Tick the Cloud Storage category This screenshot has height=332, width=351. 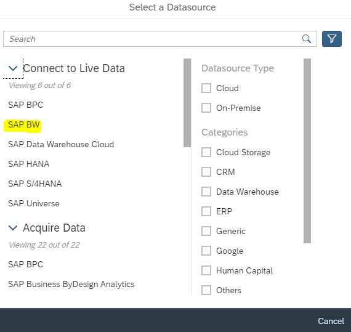coord(206,152)
